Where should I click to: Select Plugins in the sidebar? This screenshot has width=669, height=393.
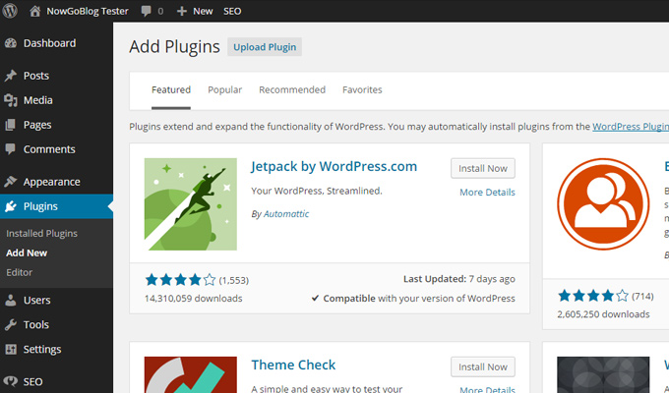coord(40,206)
